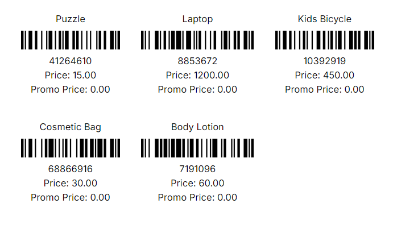The width and height of the screenshot is (393, 237).
Task: Click the Puzzle barcode image
Action: 71,40
